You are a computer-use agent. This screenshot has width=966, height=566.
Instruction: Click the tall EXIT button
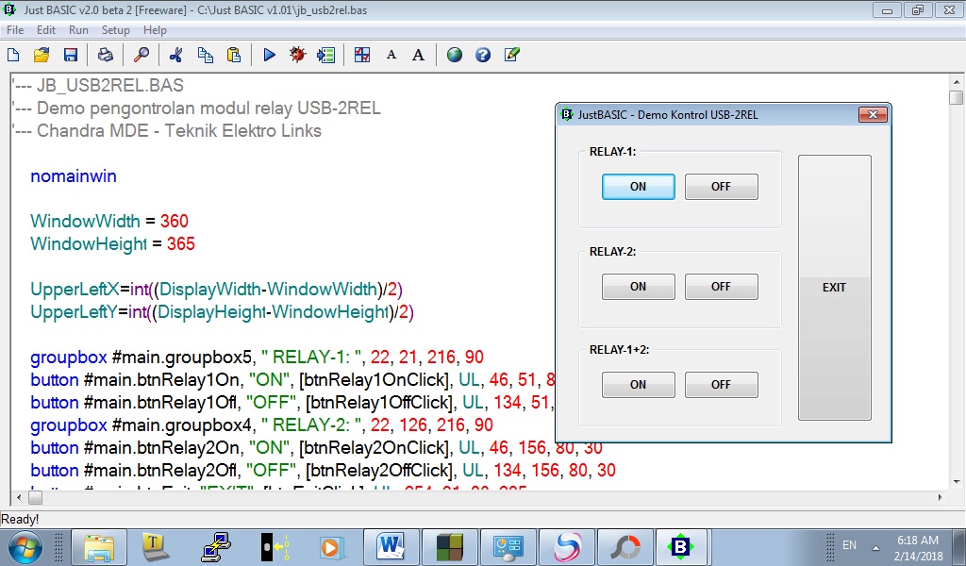point(834,288)
